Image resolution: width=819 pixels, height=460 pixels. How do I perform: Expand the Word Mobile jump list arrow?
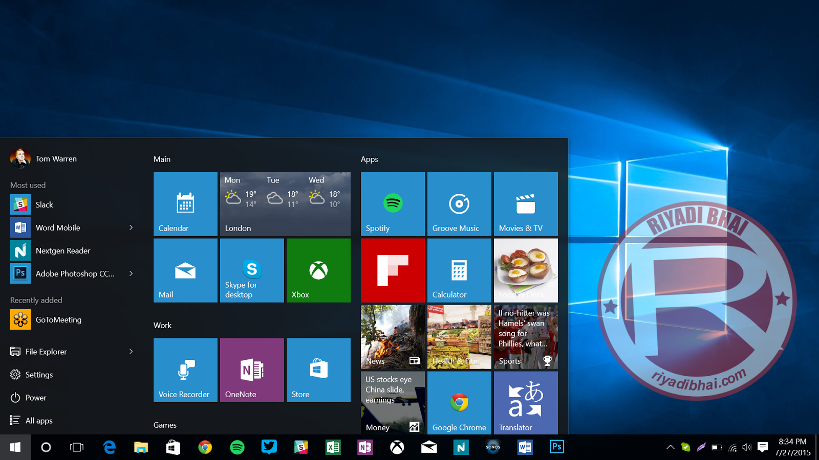[x=131, y=227]
